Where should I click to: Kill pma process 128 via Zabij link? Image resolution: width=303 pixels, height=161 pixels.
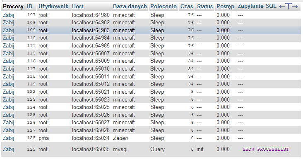pos(9,138)
